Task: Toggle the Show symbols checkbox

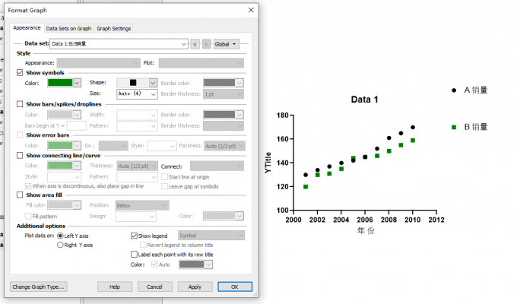Action: coord(20,72)
